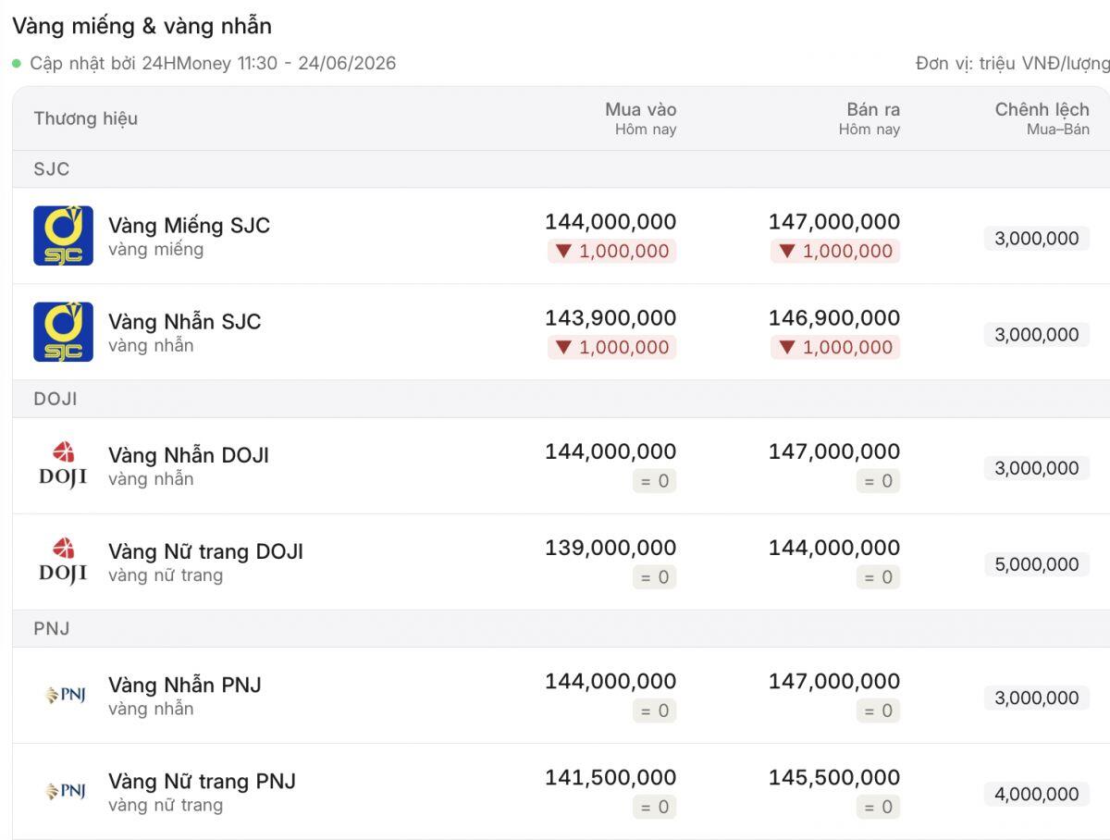1110x840 pixels.
Task: Click Vàng Nữ trang PNJ buy unchanged badge
Action: [655, 807]
